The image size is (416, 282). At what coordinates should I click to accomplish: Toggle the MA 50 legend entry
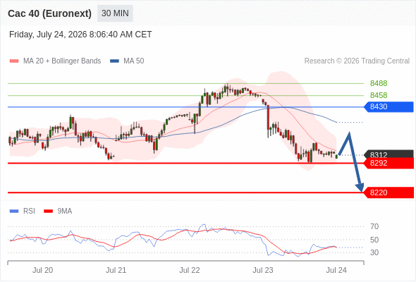(x=127, y=61)
